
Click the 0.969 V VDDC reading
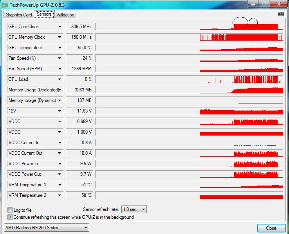79,121
